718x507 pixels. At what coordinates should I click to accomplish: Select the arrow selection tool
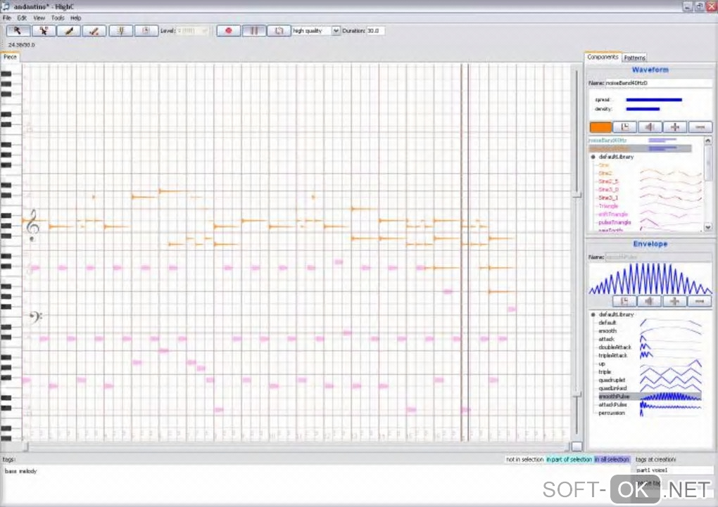(18, 31)
